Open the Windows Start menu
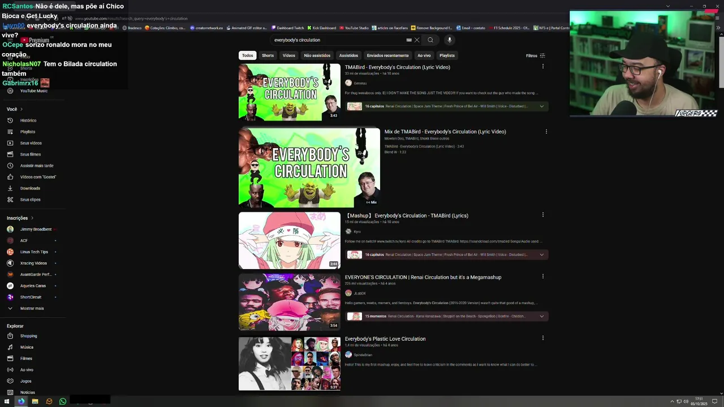This screenshot has height=407, width=724. pyautogui.click(x=7, y=401)
